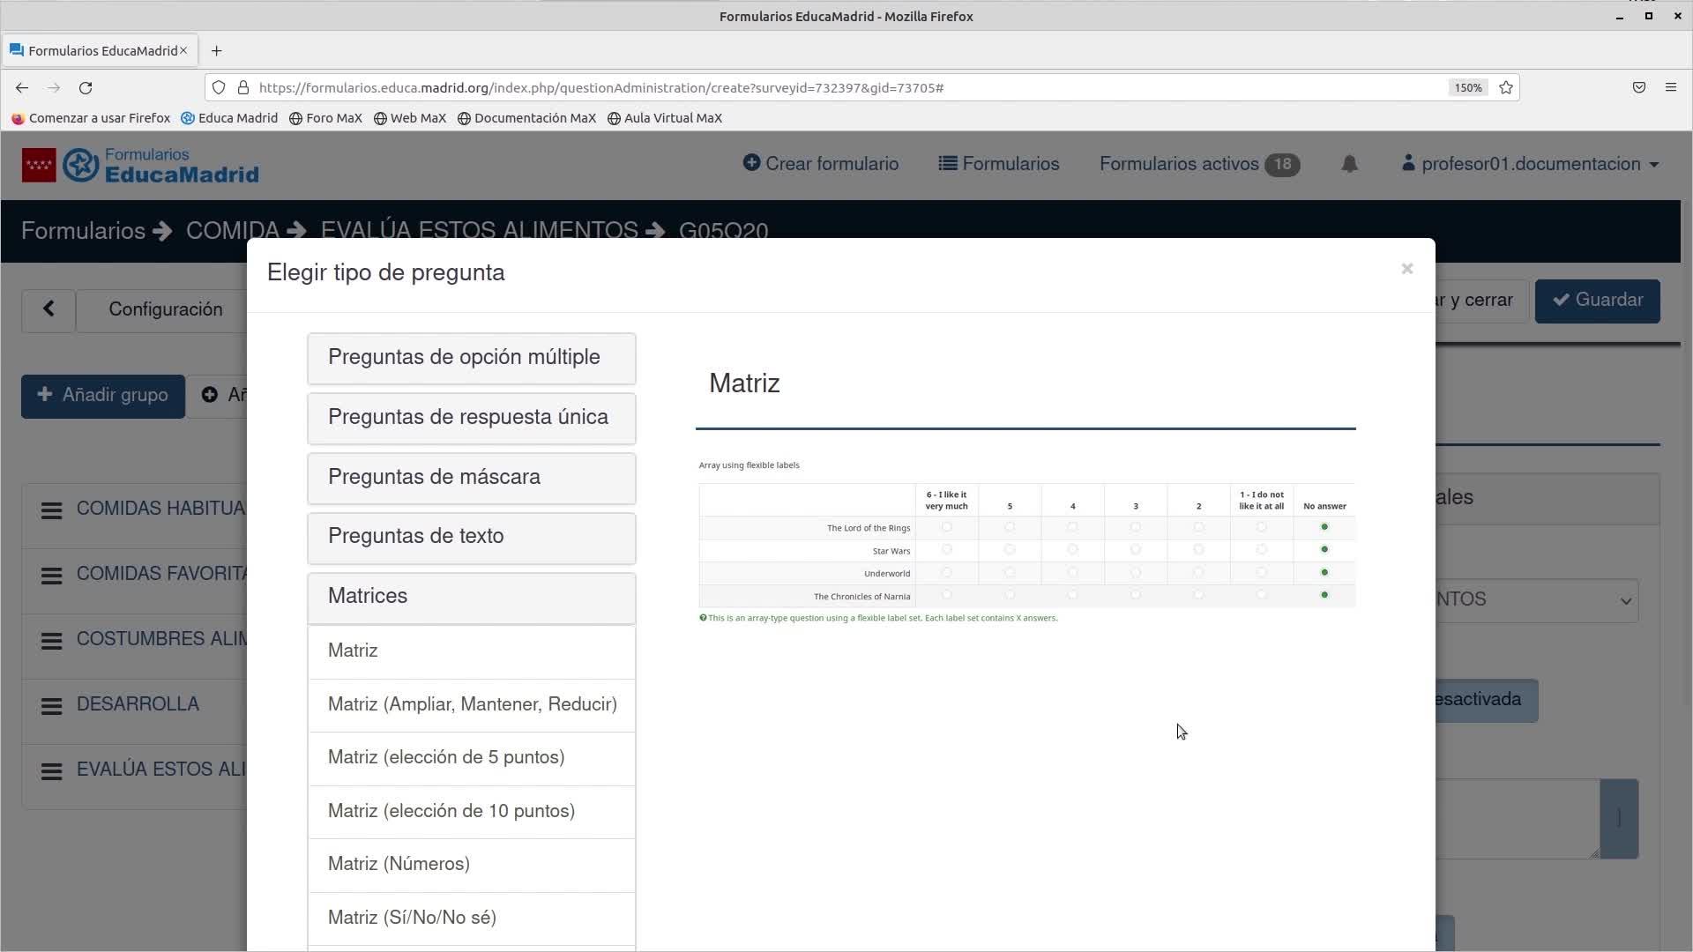Viewport: 1693px width, 952px height.
Task: Select No answer radio for Underworld
Action: tap(1324, 573)
